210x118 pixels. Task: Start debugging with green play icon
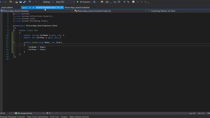(x=77, y=2)
